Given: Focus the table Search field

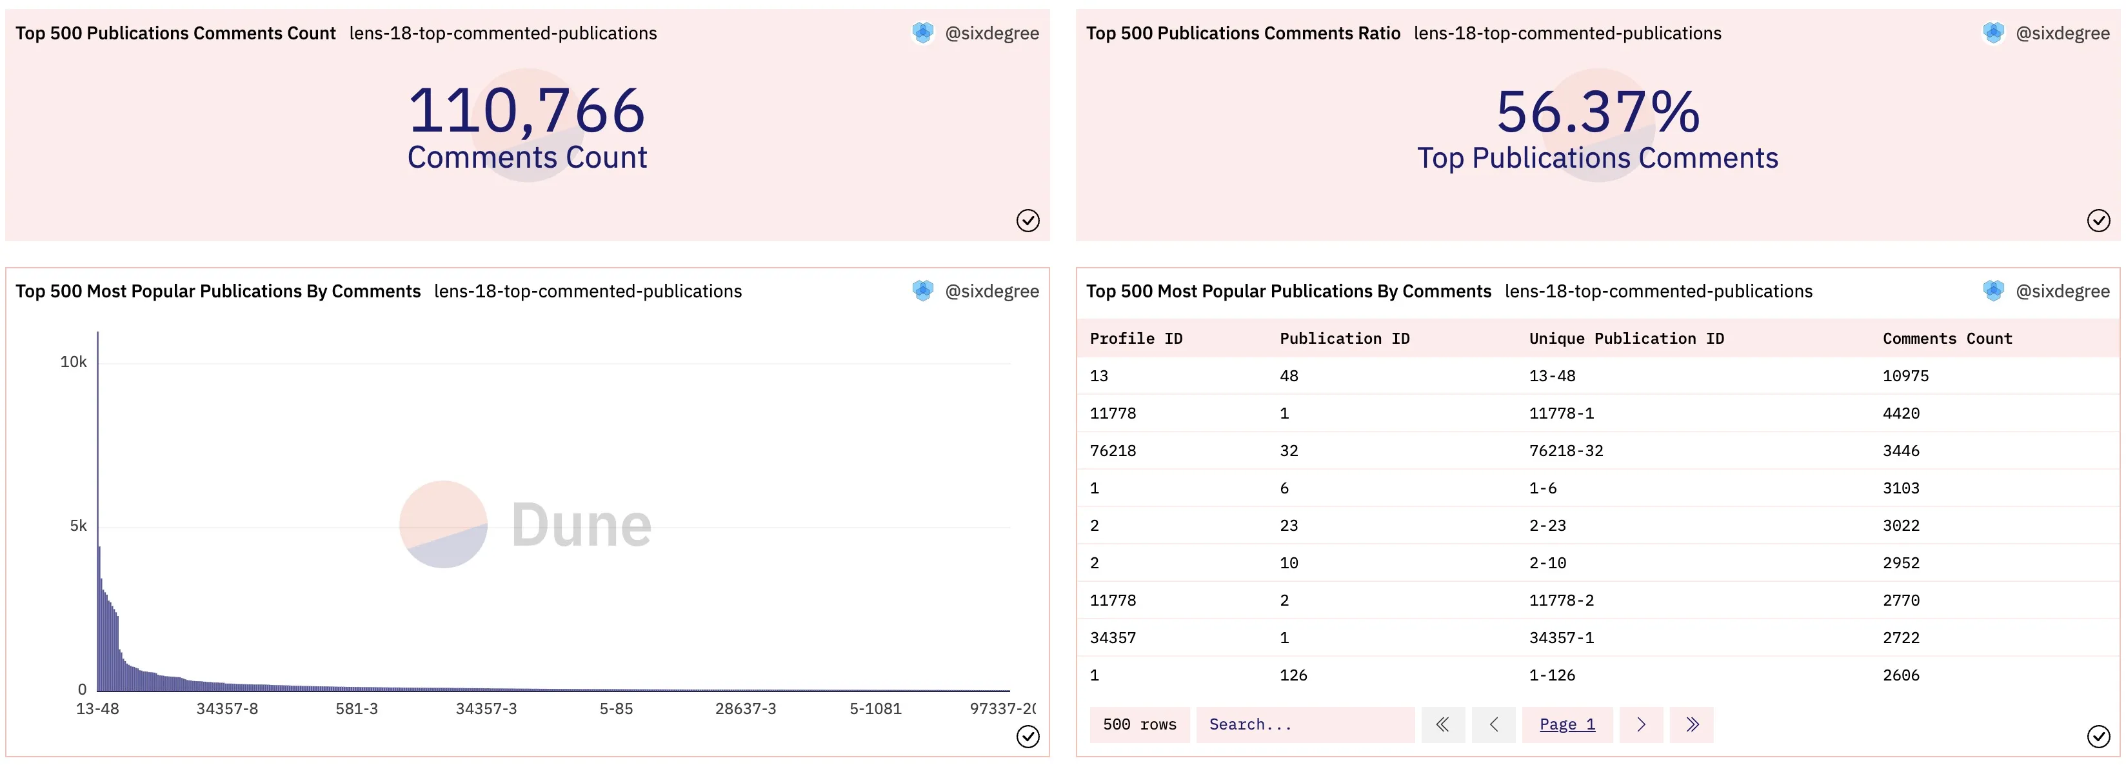Looking at the screenshot, I should pos(1306,724).
